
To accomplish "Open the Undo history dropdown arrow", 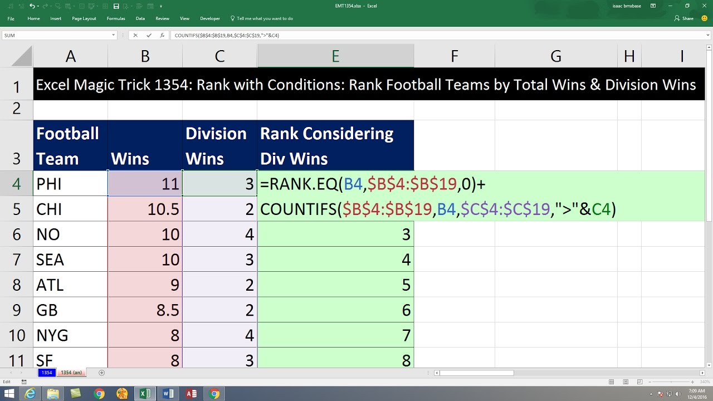I will (38, 6).
